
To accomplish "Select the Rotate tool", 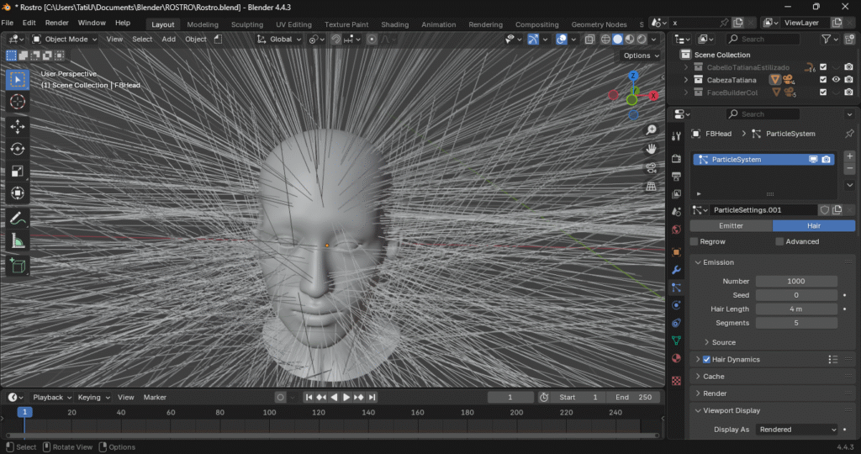I will click(x=18, y=149).
